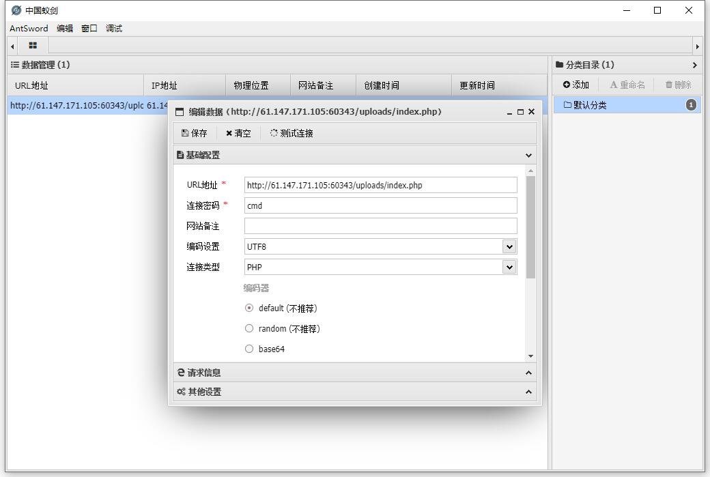The image size is (710, 477).
Task: Minimize the 编辑数据 dialog
Action: coord(509,112)
